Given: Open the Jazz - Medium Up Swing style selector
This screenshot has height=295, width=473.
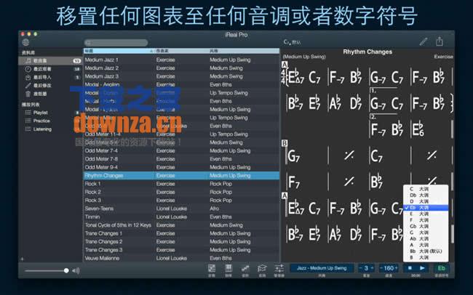Looking at the screenshot, I should tap(322, 268).
